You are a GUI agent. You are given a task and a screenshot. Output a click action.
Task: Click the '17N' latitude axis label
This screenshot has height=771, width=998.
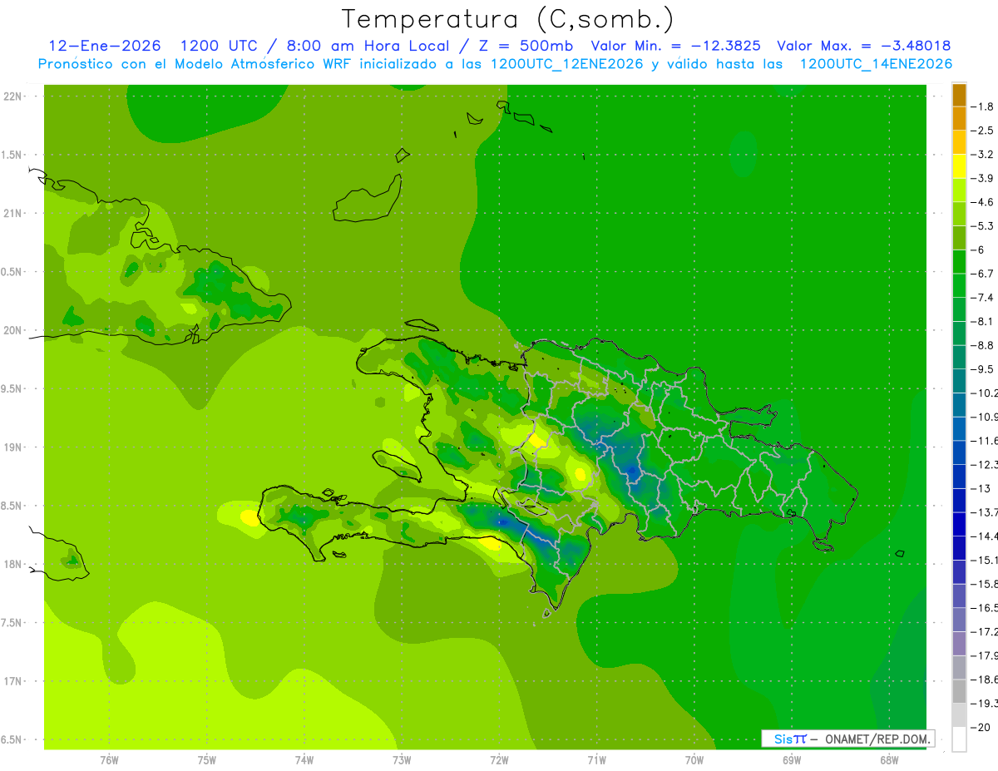tap(12, 681)
